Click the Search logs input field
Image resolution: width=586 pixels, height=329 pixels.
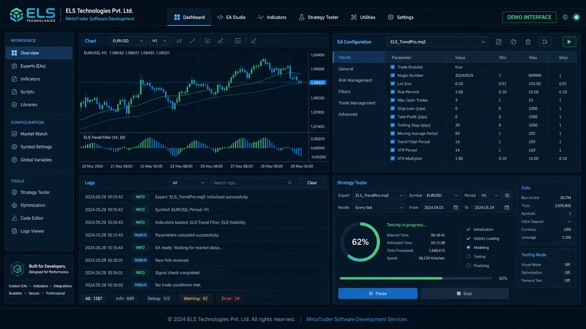(252, 183)
